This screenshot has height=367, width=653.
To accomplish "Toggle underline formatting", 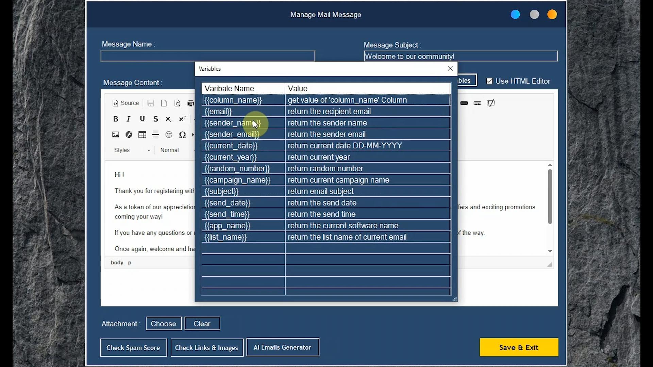I will coord(142,119).
